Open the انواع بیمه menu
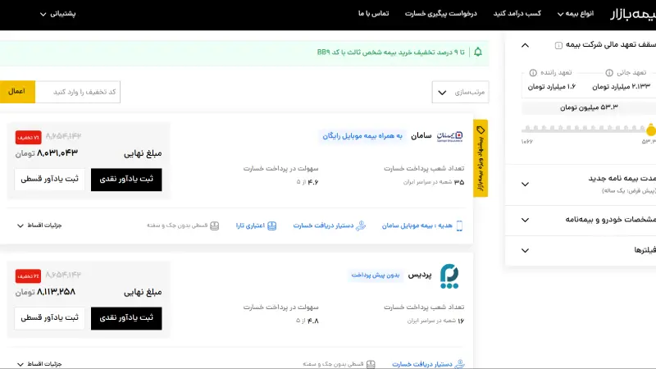 [576, 14]
